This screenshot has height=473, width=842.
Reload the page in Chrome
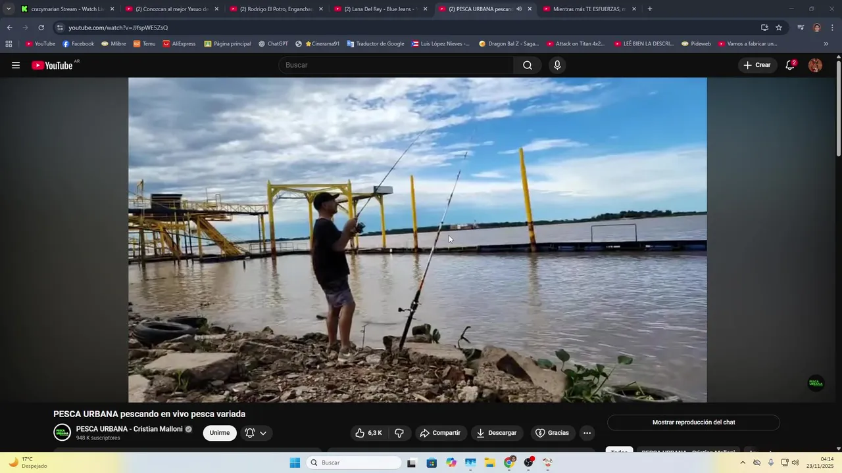coord(41,28)
